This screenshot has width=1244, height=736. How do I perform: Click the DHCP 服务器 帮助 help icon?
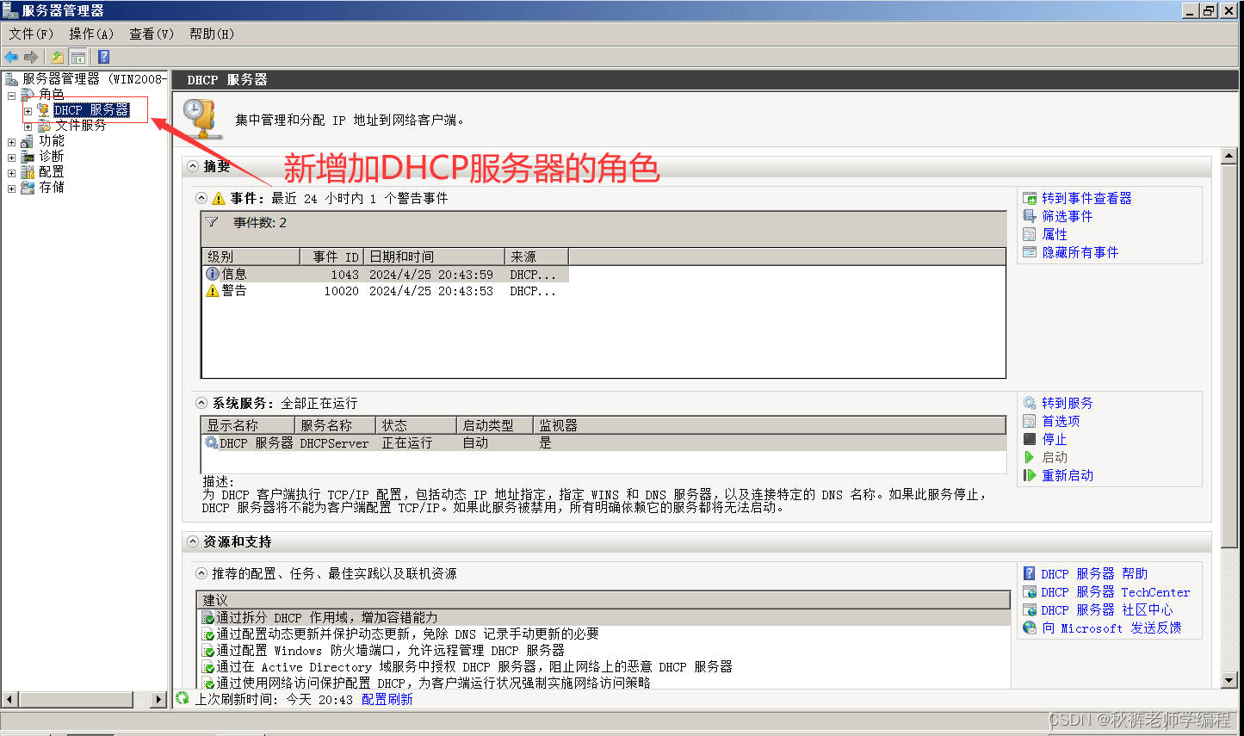click(x=1030, y=573)
